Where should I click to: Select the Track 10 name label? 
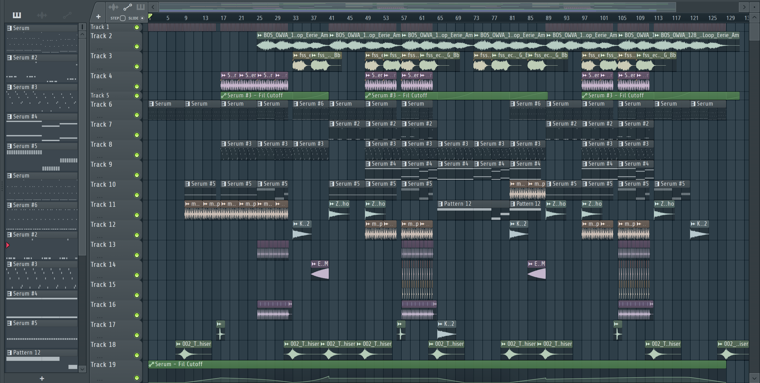103,184
